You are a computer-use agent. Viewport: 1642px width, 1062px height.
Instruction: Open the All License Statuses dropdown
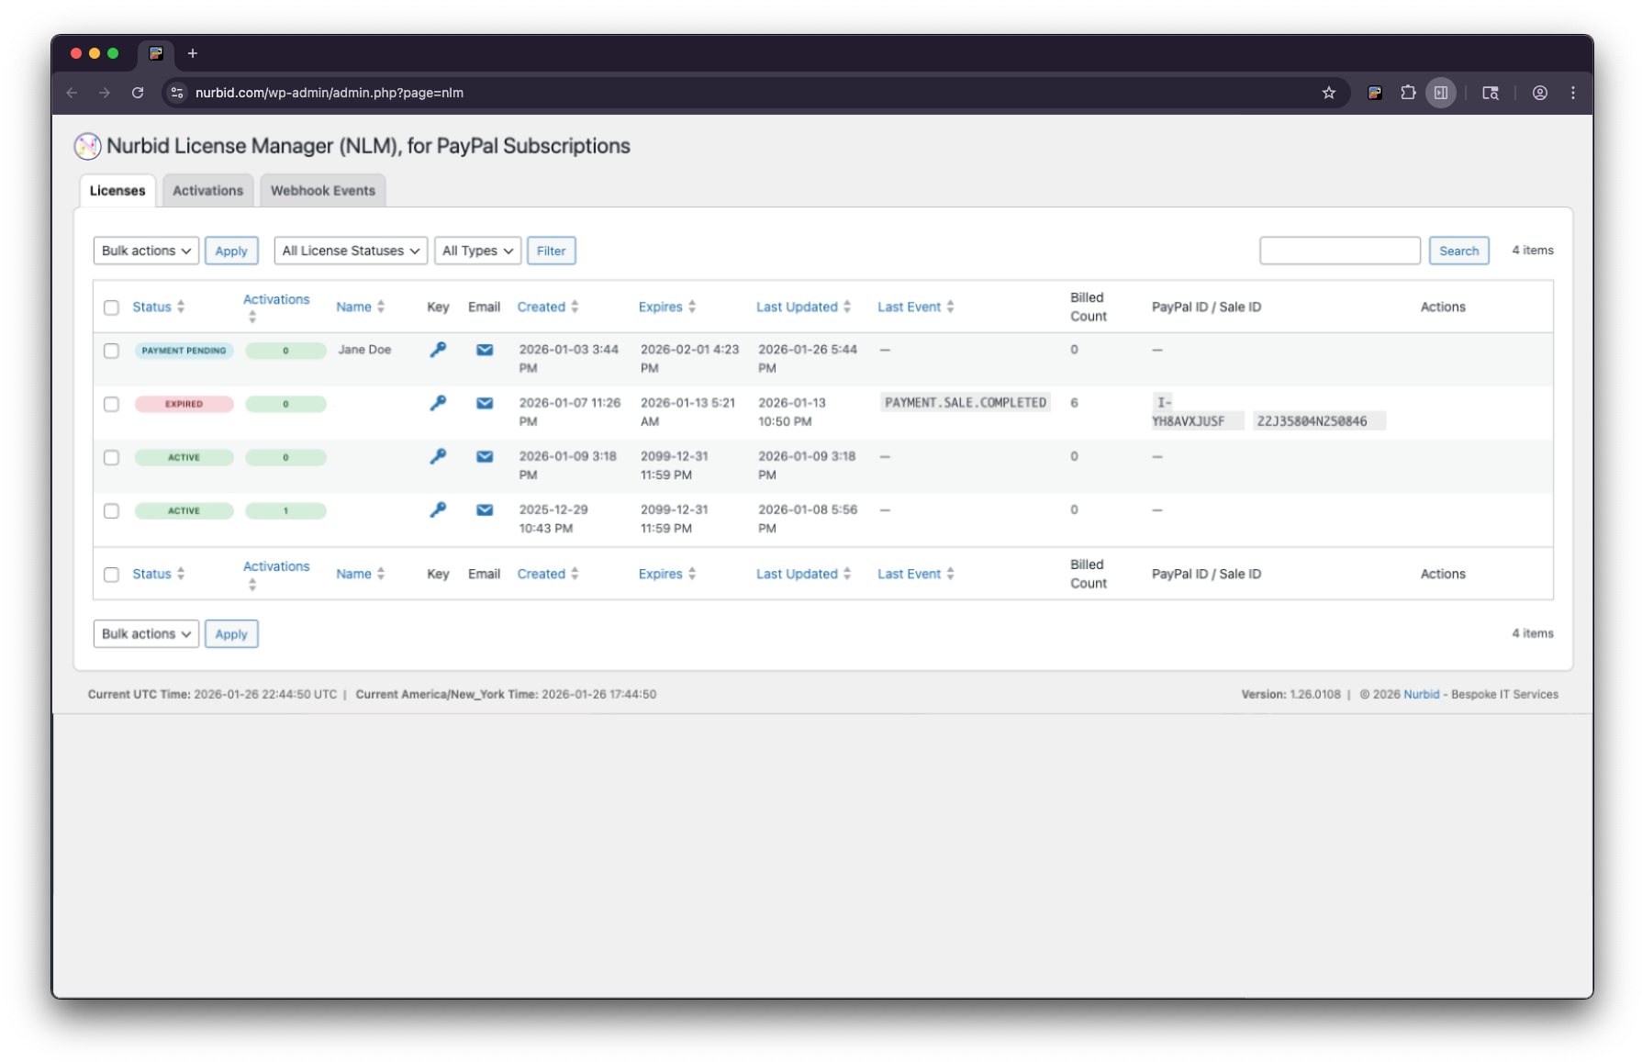pyautogui.click(x=351, y=251)
